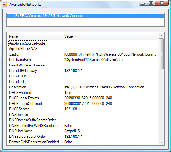
Task: Select the Caption property name
Action: [15, 54]
